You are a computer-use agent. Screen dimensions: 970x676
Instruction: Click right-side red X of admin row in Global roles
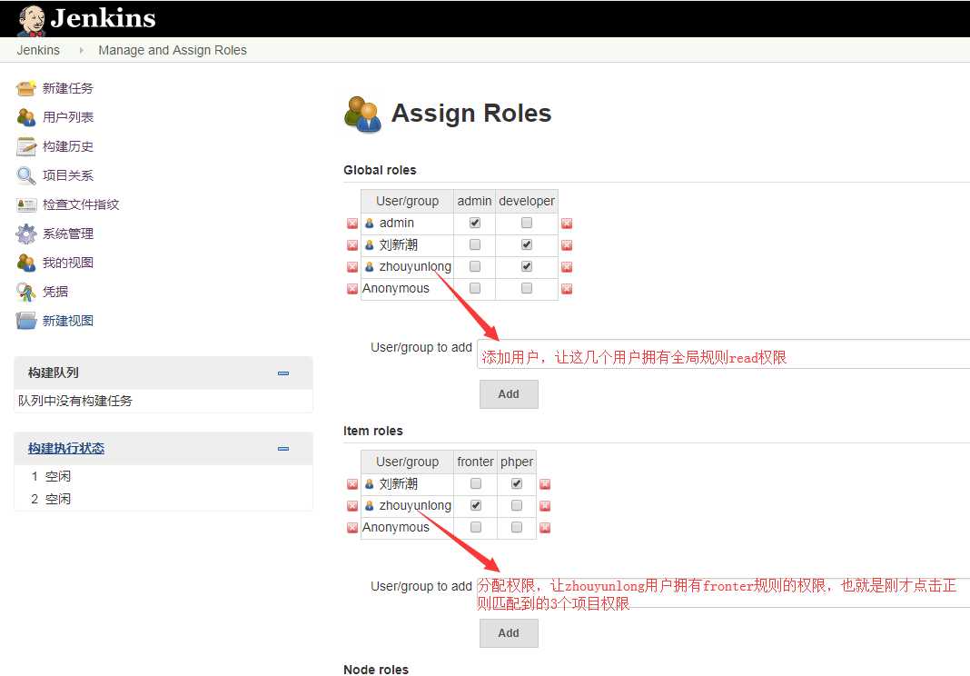[x=567, y=224]
